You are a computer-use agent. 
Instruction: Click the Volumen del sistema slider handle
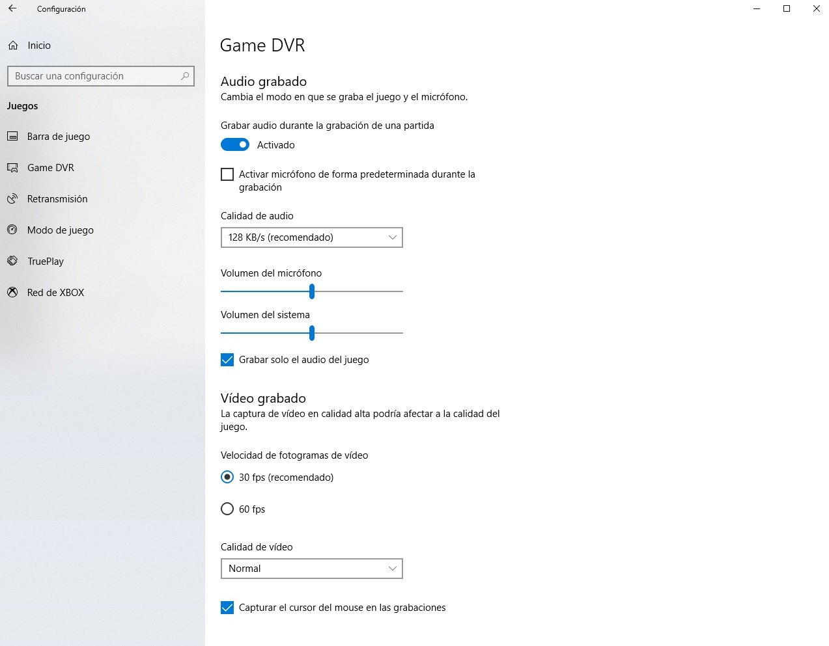pos(312,333)
